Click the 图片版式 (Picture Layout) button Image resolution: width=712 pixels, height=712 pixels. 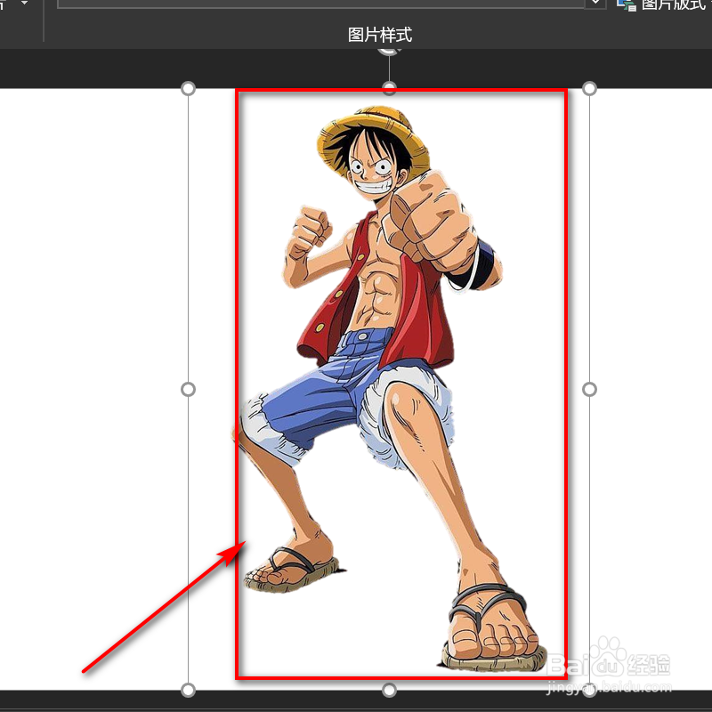663,5
